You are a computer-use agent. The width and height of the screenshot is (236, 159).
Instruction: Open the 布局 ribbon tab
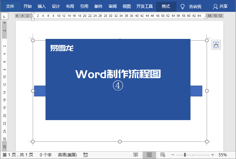(x=70, y=6)
